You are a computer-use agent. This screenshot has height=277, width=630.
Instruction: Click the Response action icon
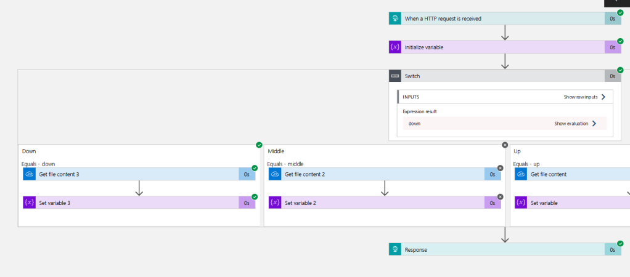click(395, 249)
